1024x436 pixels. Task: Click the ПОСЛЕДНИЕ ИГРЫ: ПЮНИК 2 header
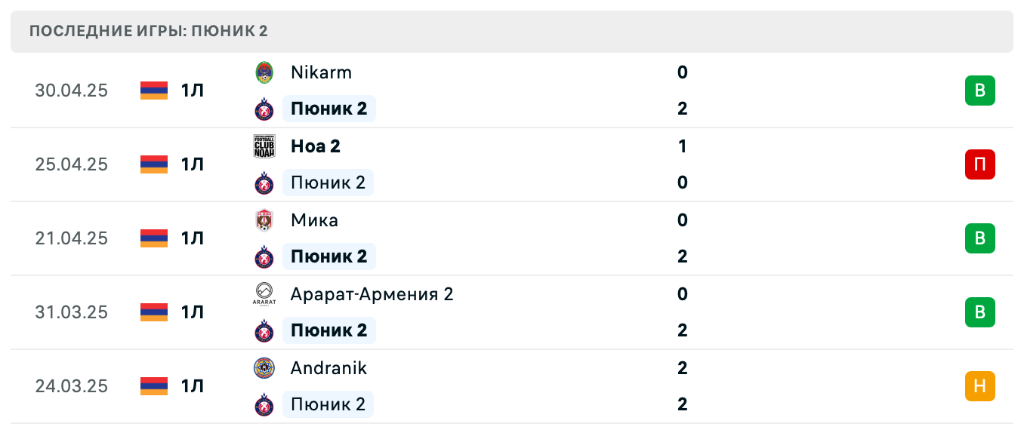148,31
